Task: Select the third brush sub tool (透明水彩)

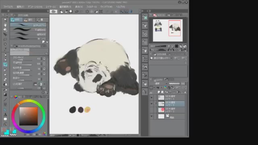Action: coord(28,34)
